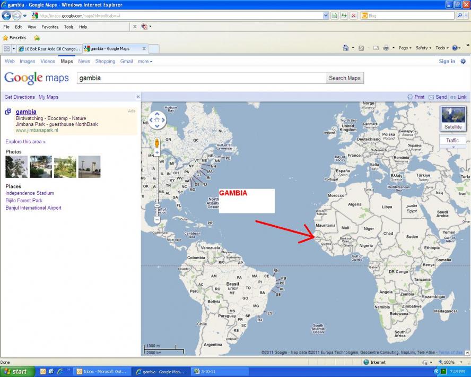Open Banjul International Airport link
This screenshot has width=471, height=377.
click(x=33, y=208)
